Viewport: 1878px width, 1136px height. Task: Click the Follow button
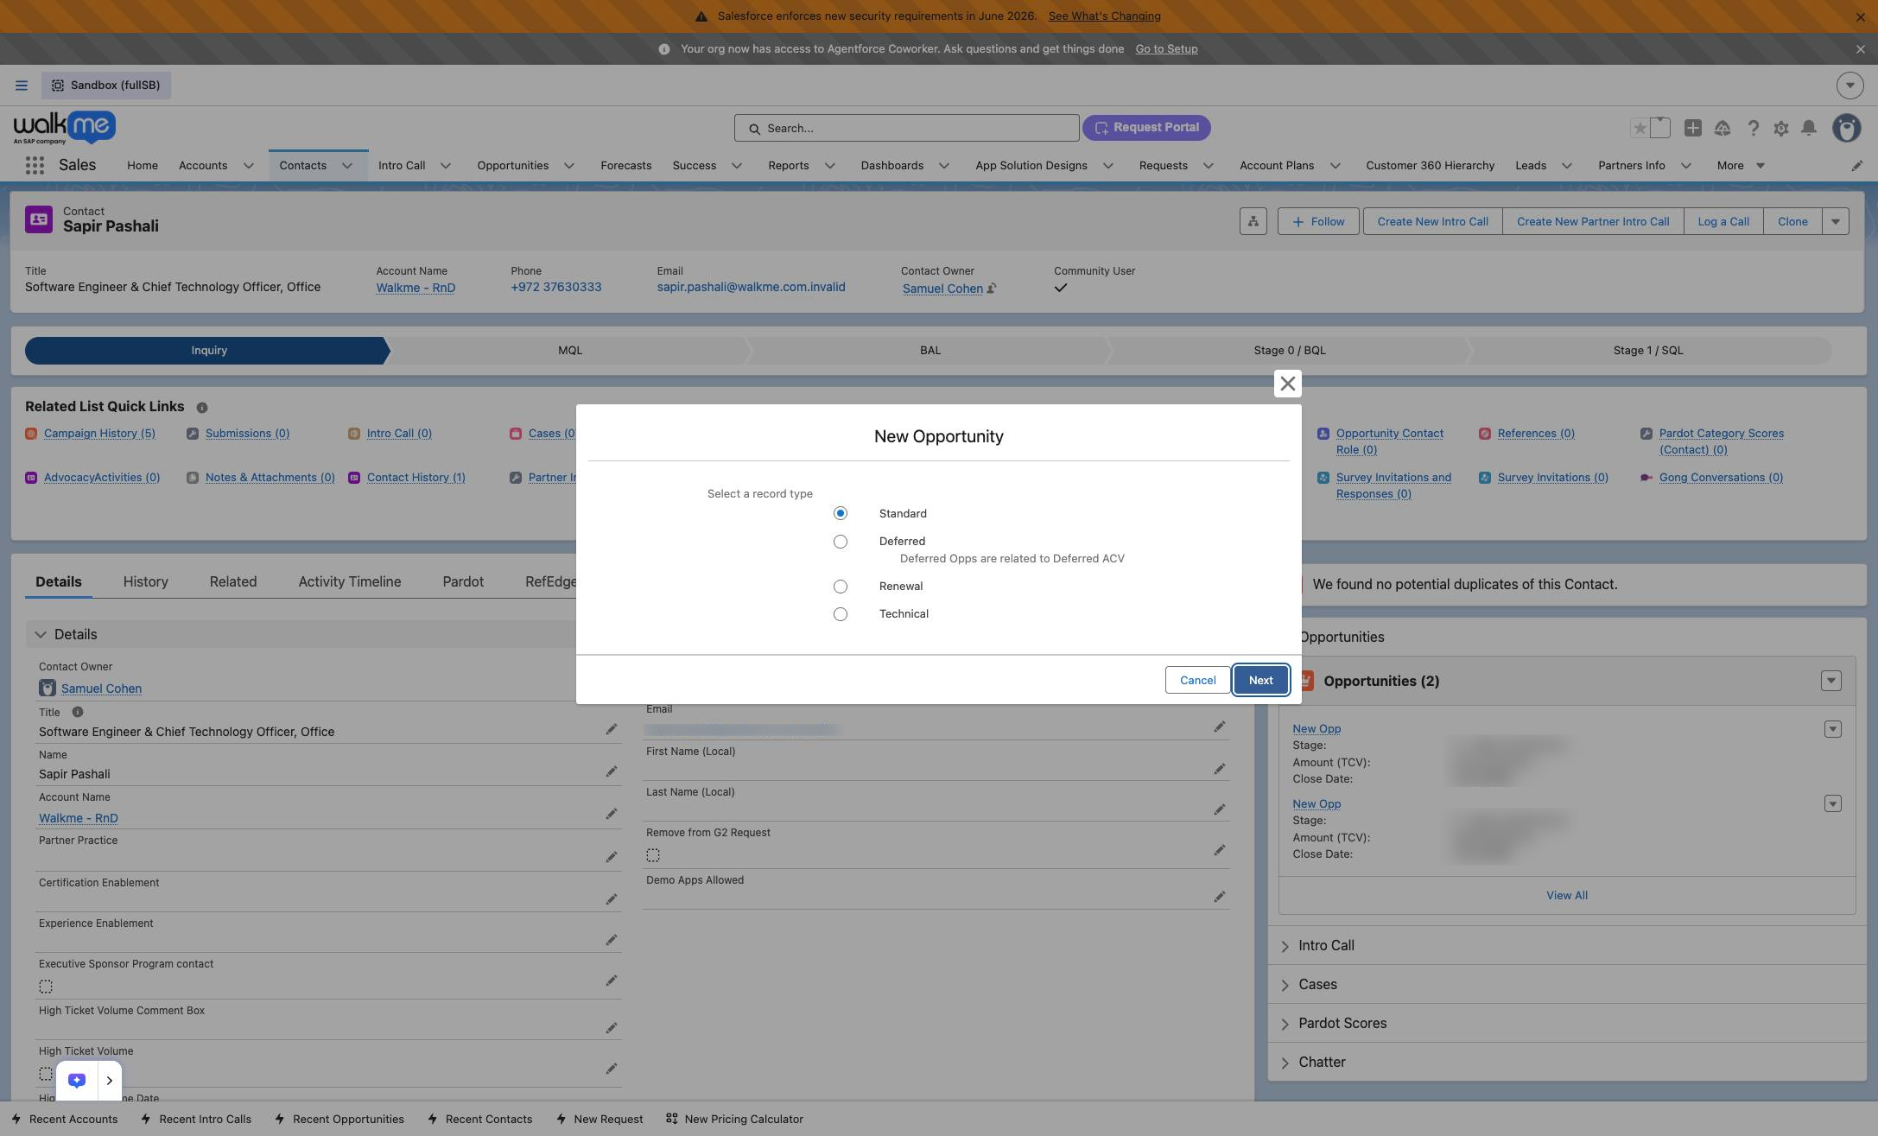coord(1318,222)
